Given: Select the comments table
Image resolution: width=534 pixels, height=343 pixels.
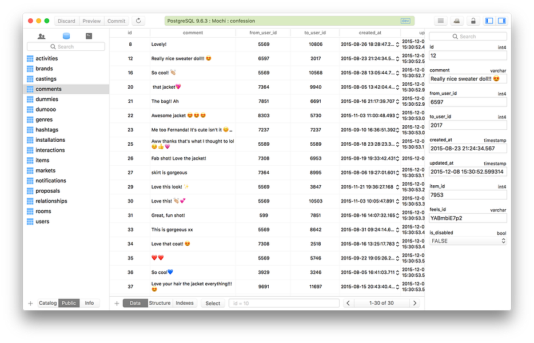Looking at the screenshot, I should tap(66, 89).
